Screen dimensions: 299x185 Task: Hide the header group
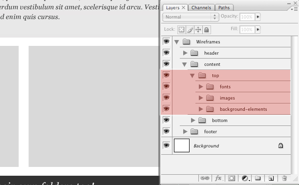166,53
